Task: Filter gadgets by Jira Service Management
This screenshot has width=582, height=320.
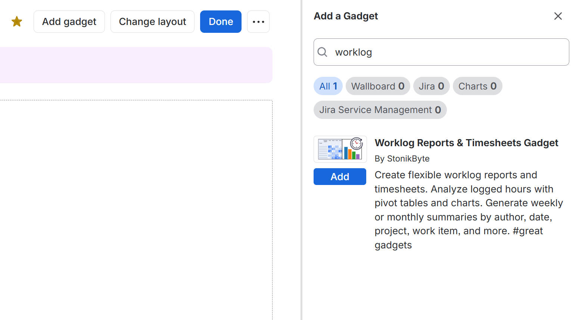Action: tap(380, 110)
